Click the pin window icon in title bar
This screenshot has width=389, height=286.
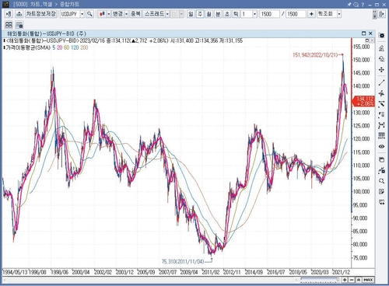pos(349,5)
